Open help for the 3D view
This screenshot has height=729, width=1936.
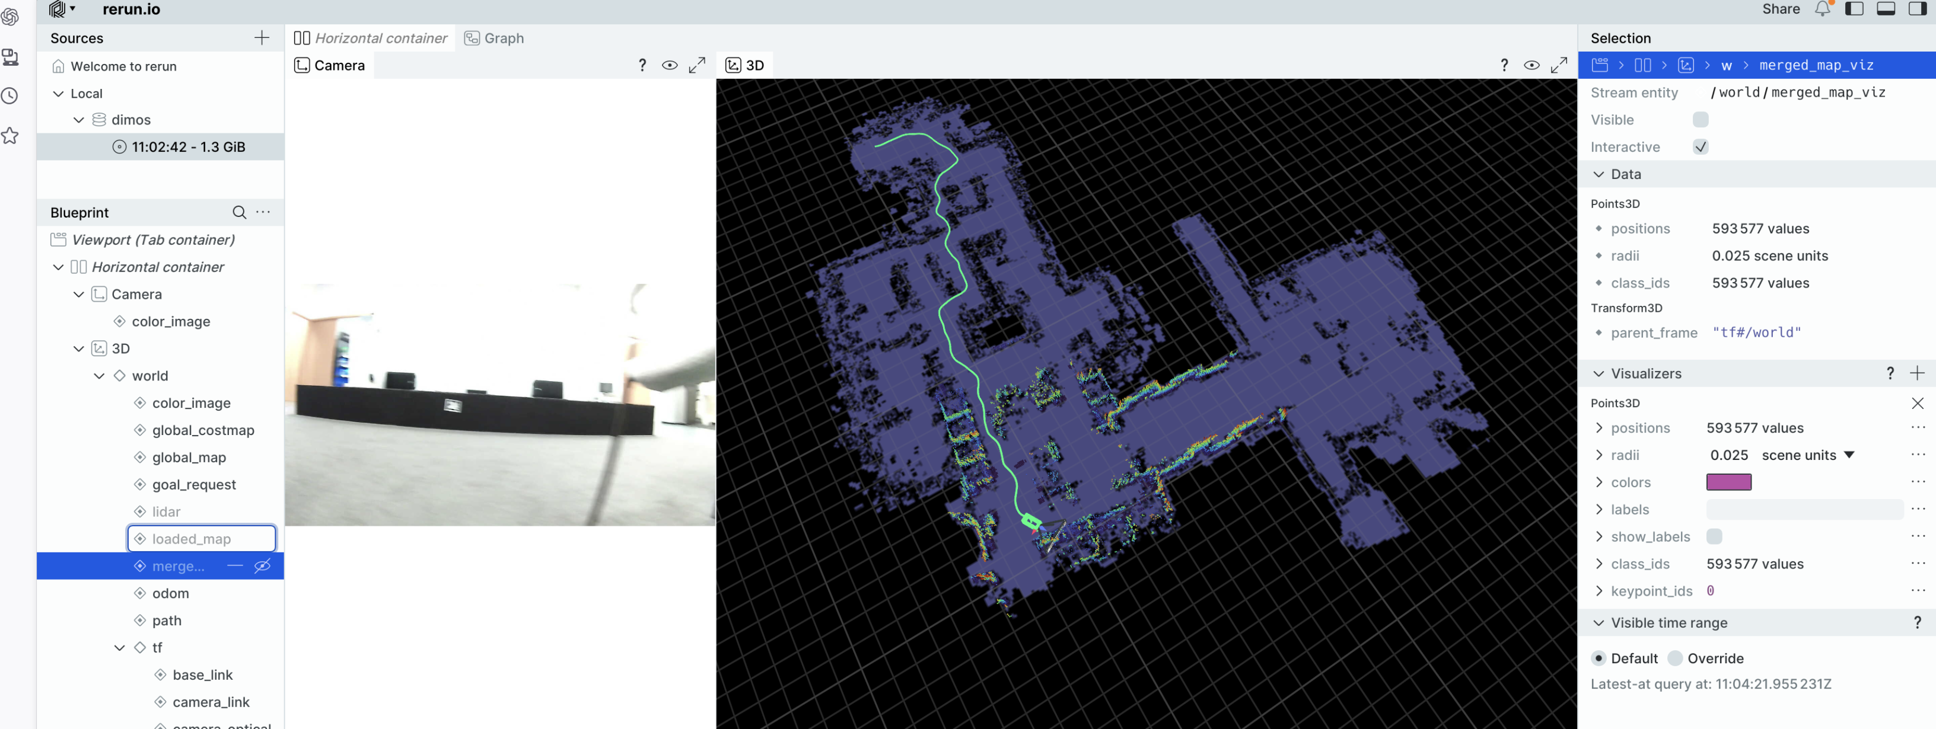click(x=1504, y=65)
